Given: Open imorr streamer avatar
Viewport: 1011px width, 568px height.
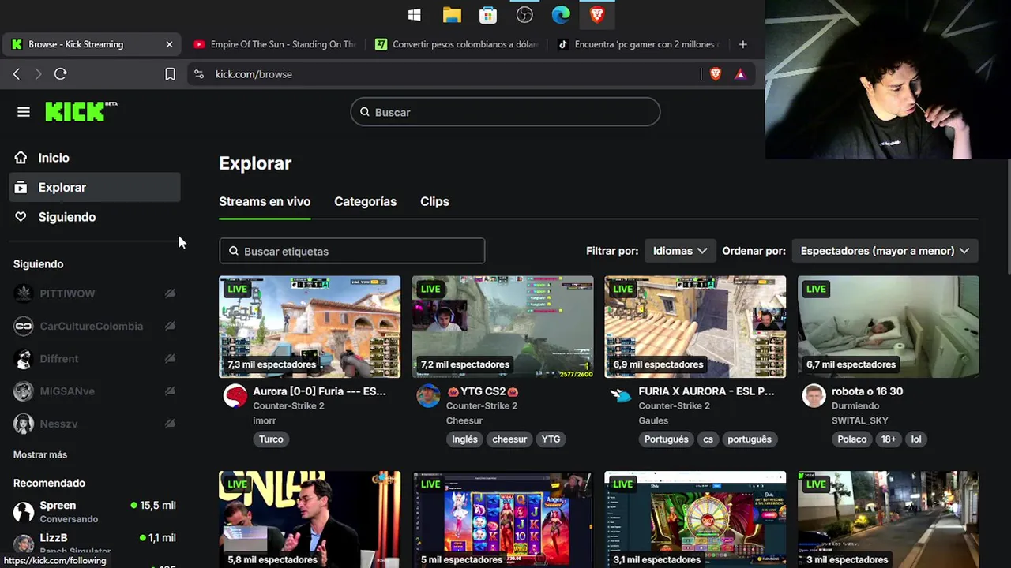Looking at the screenshot, I should (235, 395).
